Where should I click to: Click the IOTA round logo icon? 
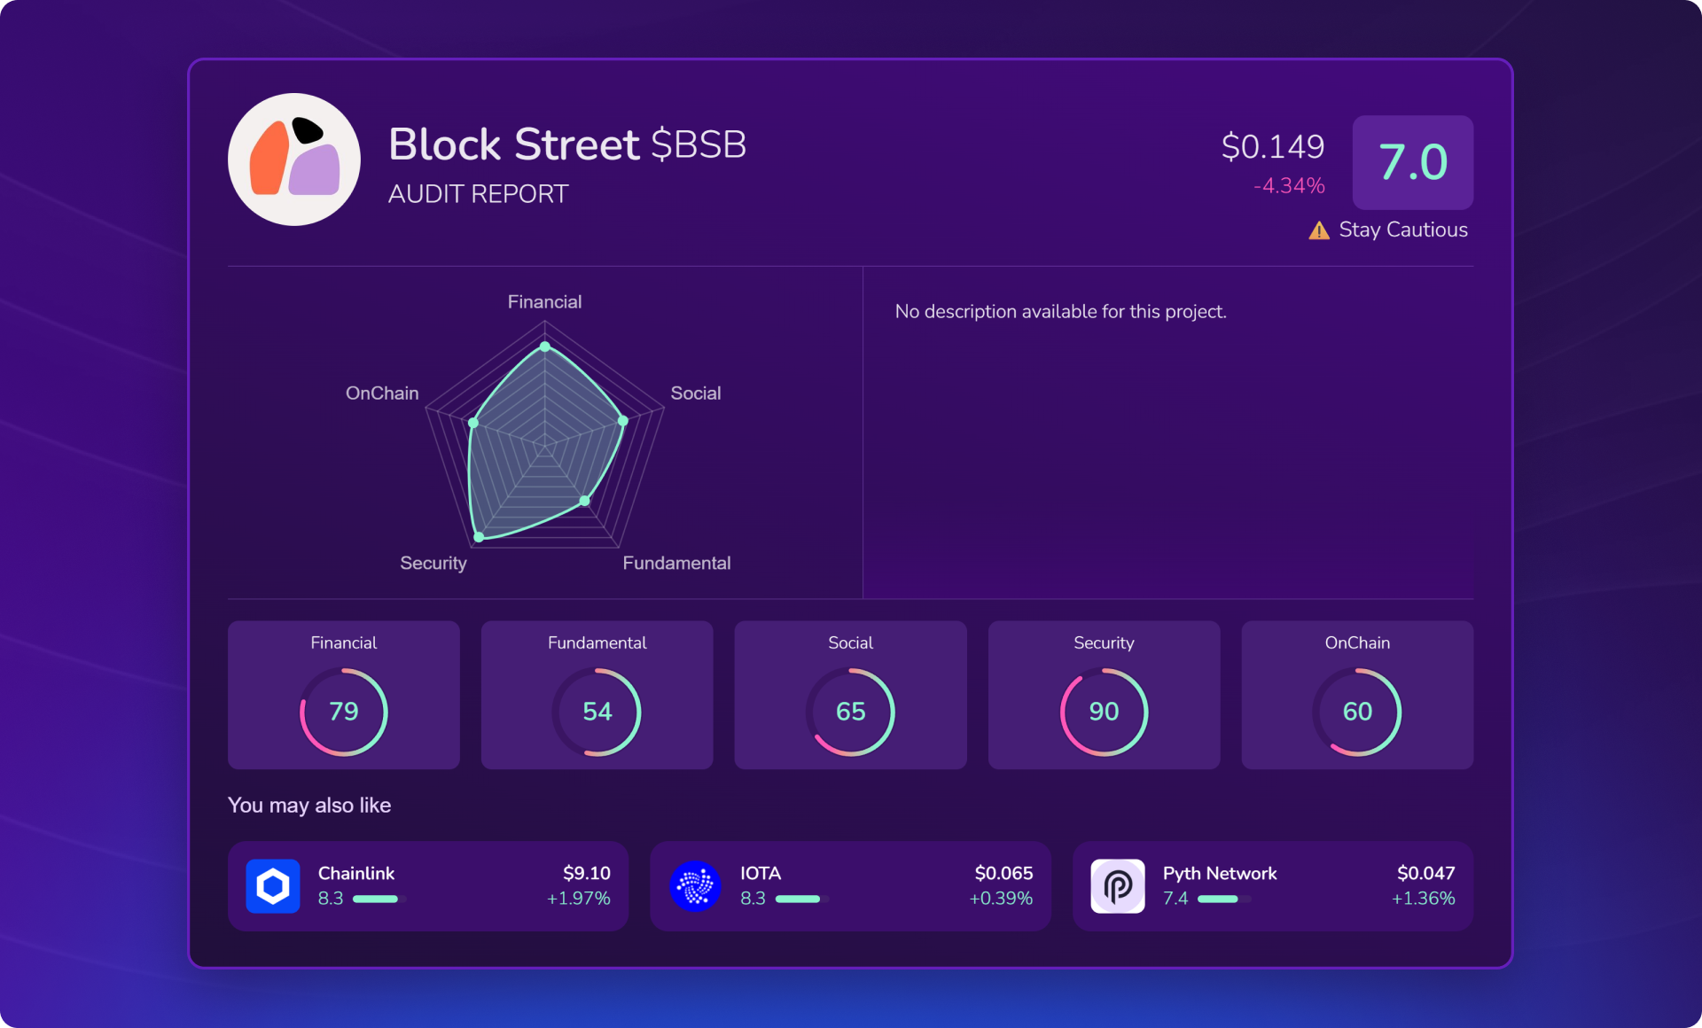[x=695, y=885]
